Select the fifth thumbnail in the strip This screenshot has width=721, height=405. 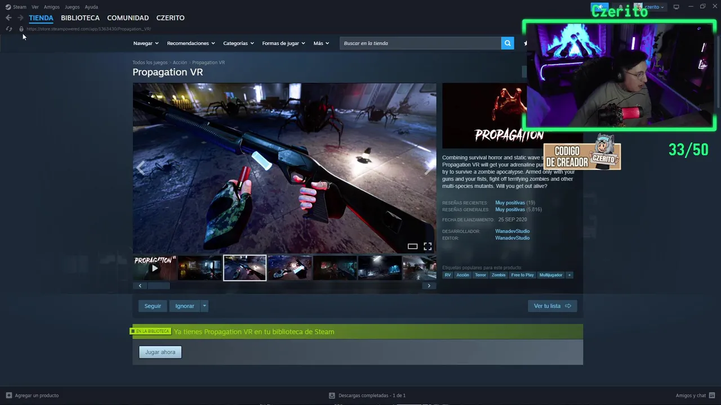335,268
